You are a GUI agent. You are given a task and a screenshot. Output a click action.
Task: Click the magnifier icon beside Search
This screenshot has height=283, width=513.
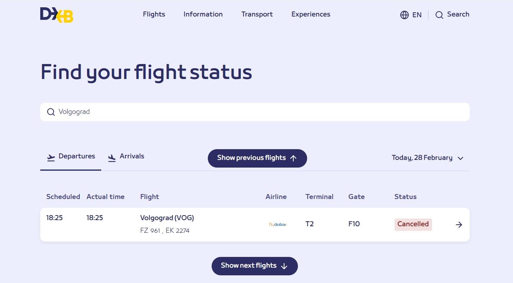pos(439,15)
